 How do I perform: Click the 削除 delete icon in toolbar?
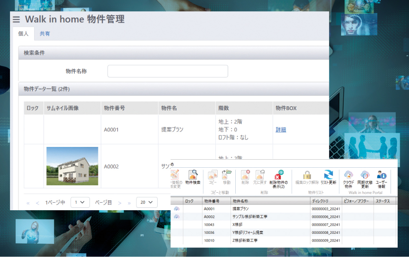coord(245,177)
